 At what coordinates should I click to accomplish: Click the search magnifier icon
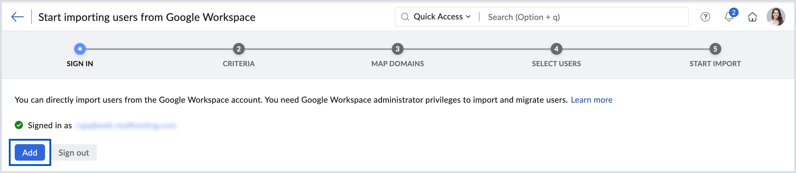coord(405,17)
